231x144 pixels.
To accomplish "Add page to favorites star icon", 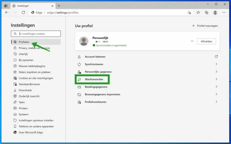I will pos(189,13).
